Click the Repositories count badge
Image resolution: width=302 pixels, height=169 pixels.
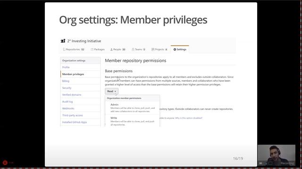pyautogui.click(x=83, y=49)
